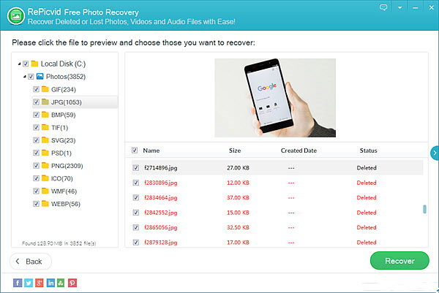The height and width of the screenshot is (293, 439).
Task: Minimize the RePicvid window
Action: coord(415,8)
